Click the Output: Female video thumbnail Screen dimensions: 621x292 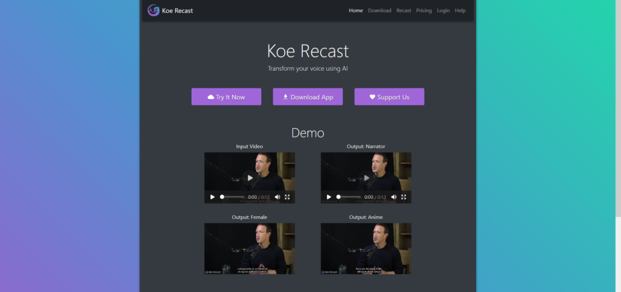249,248
